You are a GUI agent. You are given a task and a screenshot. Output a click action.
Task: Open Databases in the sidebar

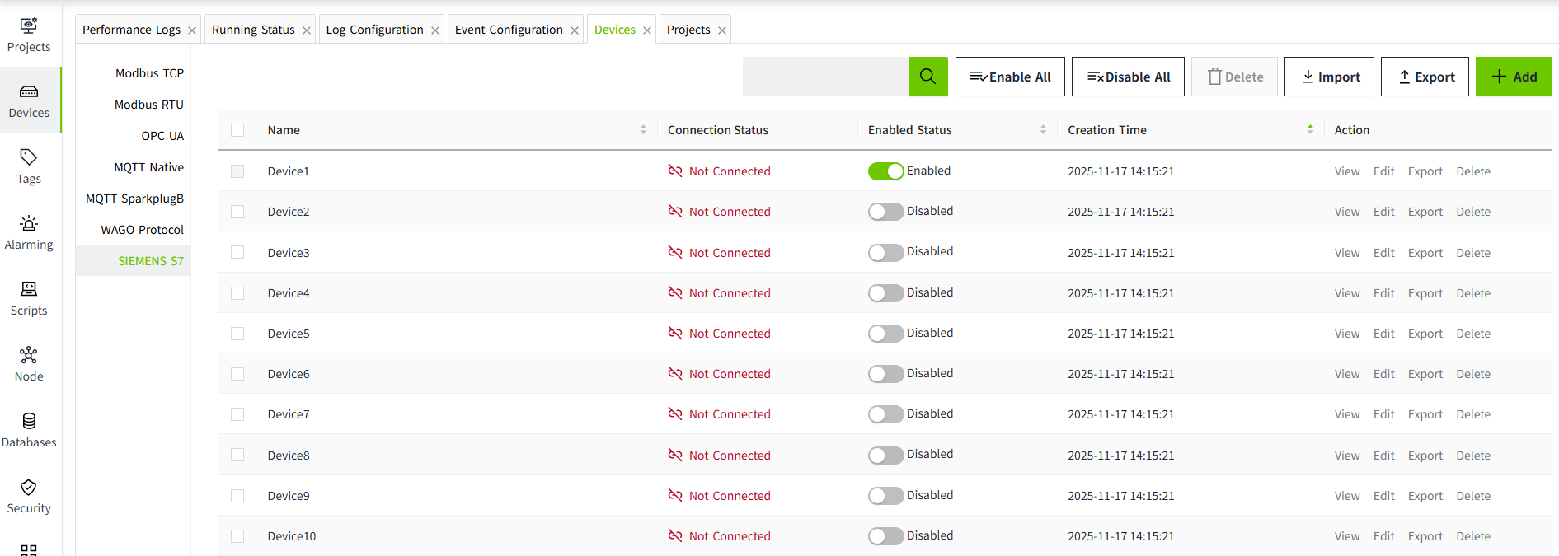[x=29, y=430]
